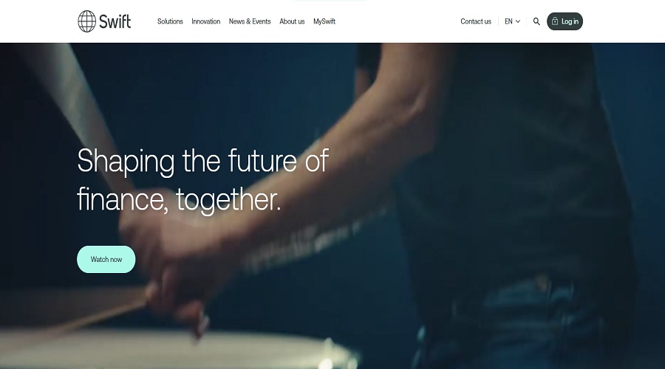Click the Log in button
Viewport: 665px width, 369px height.
(x=565, y=21)
